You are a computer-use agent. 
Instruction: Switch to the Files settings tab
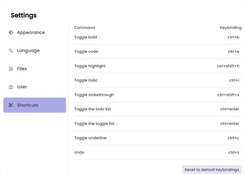point(22,69)
